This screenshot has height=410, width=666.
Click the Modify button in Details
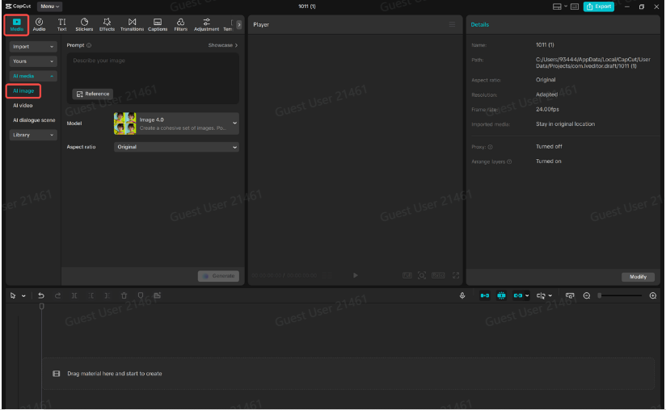click(x=638, y=277)
